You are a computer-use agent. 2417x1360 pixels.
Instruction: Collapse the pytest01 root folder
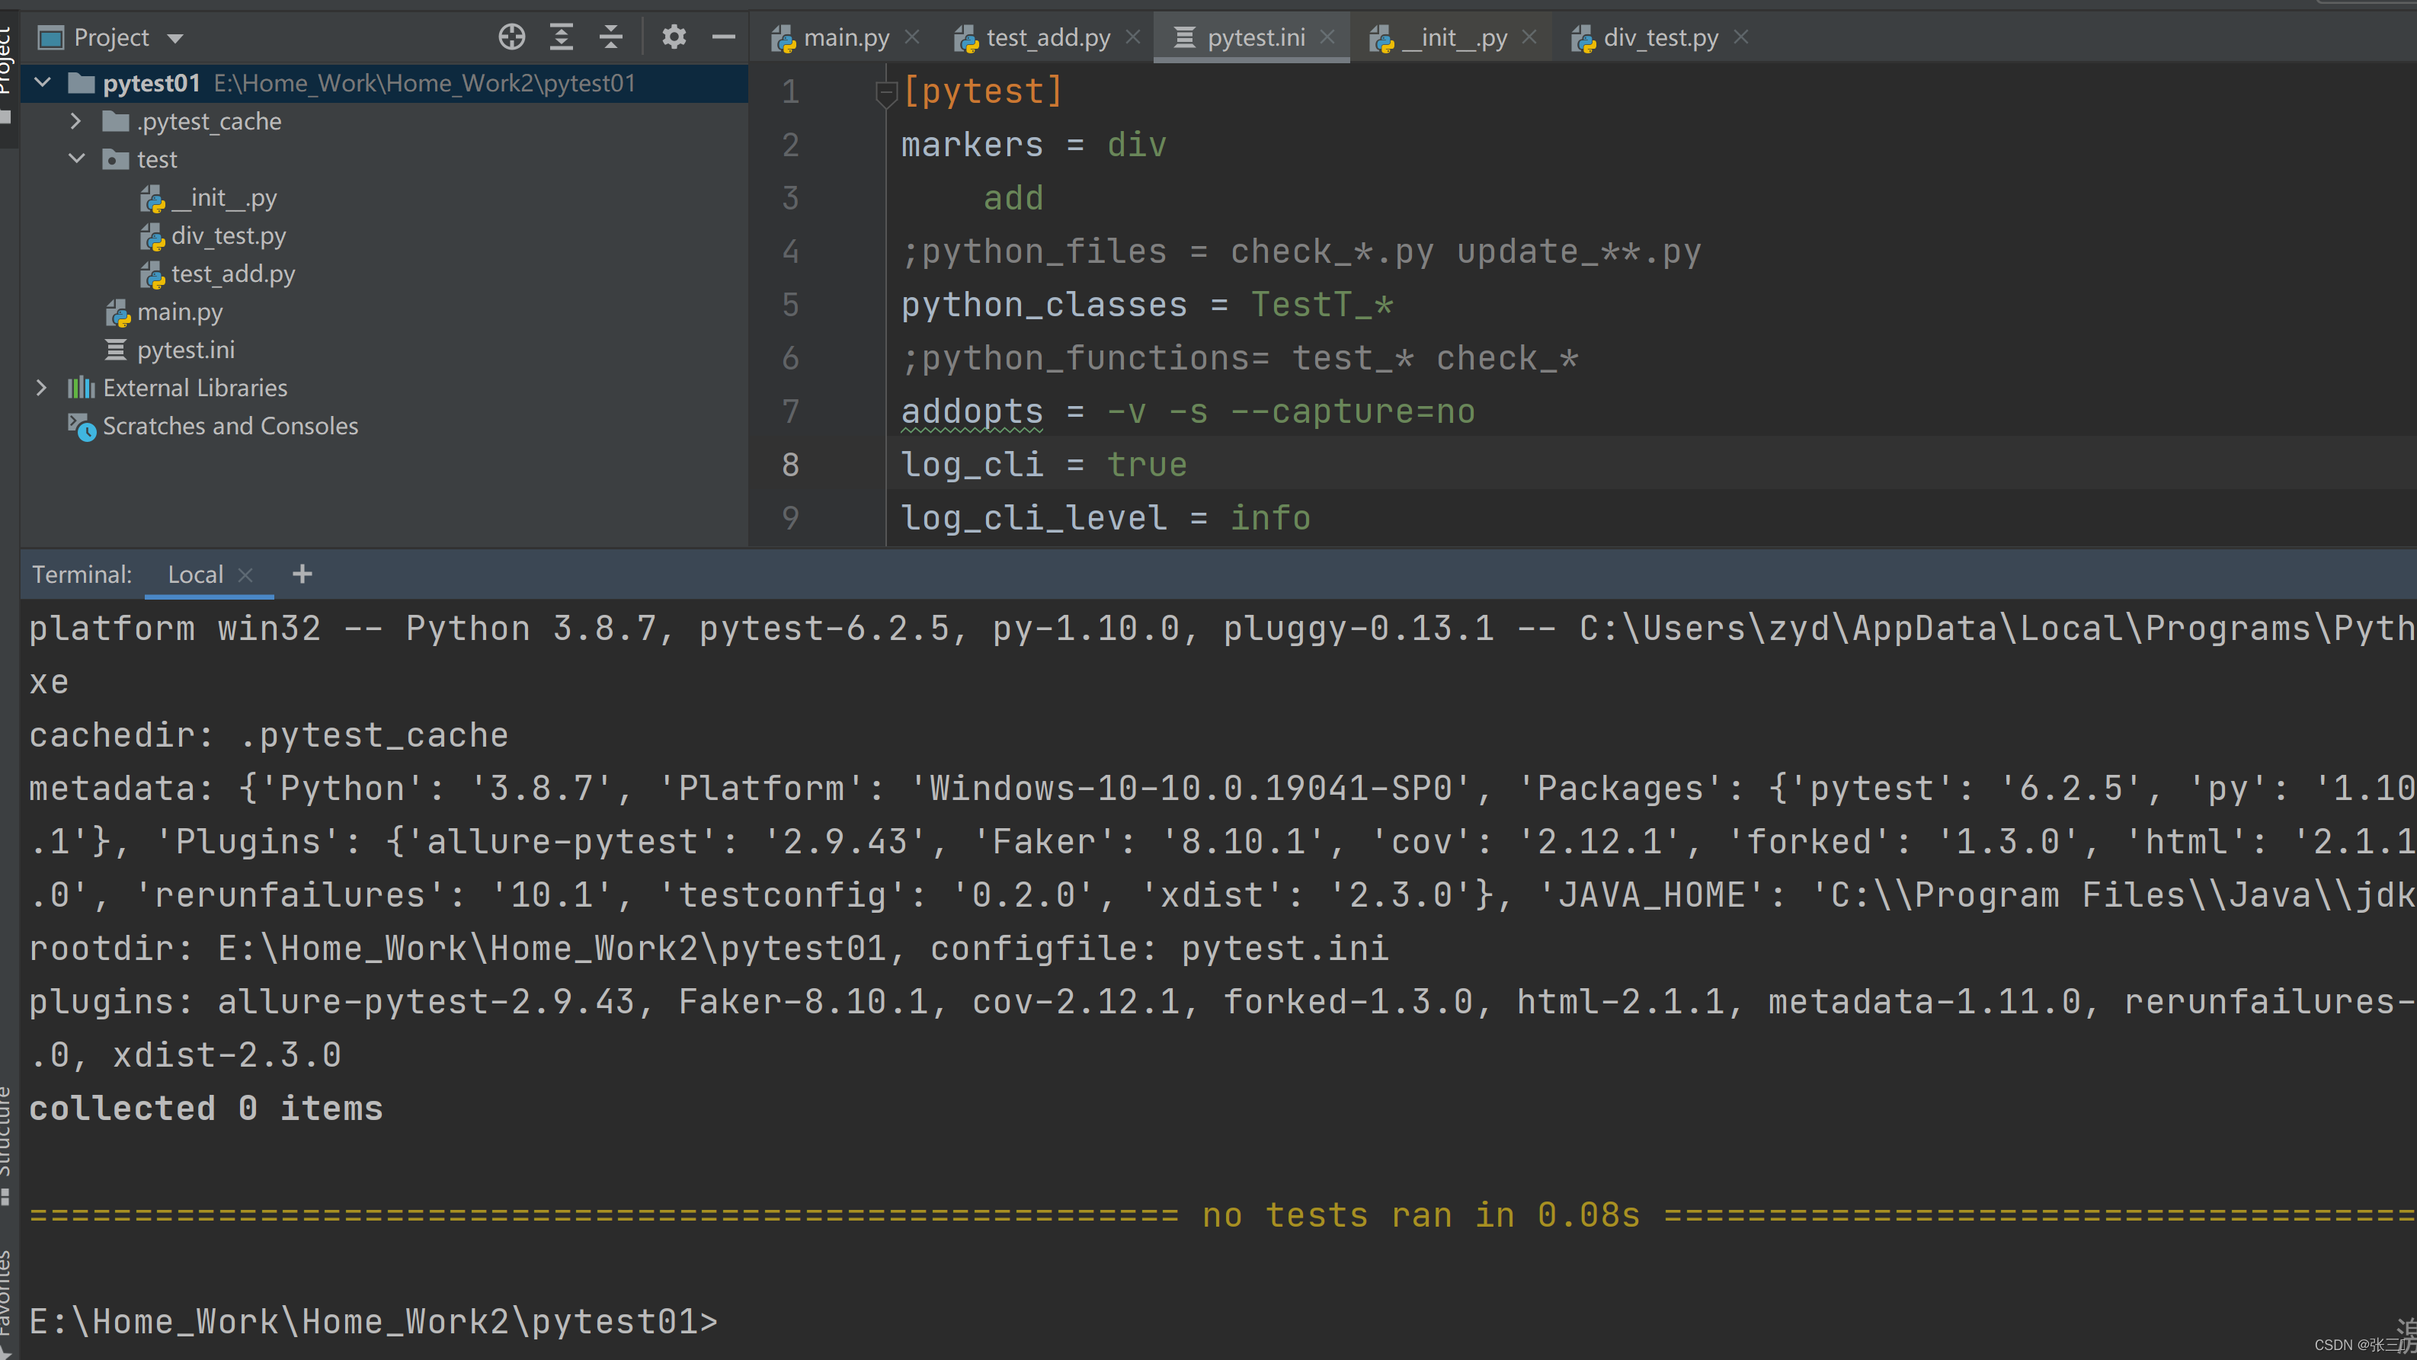(42, 84)
